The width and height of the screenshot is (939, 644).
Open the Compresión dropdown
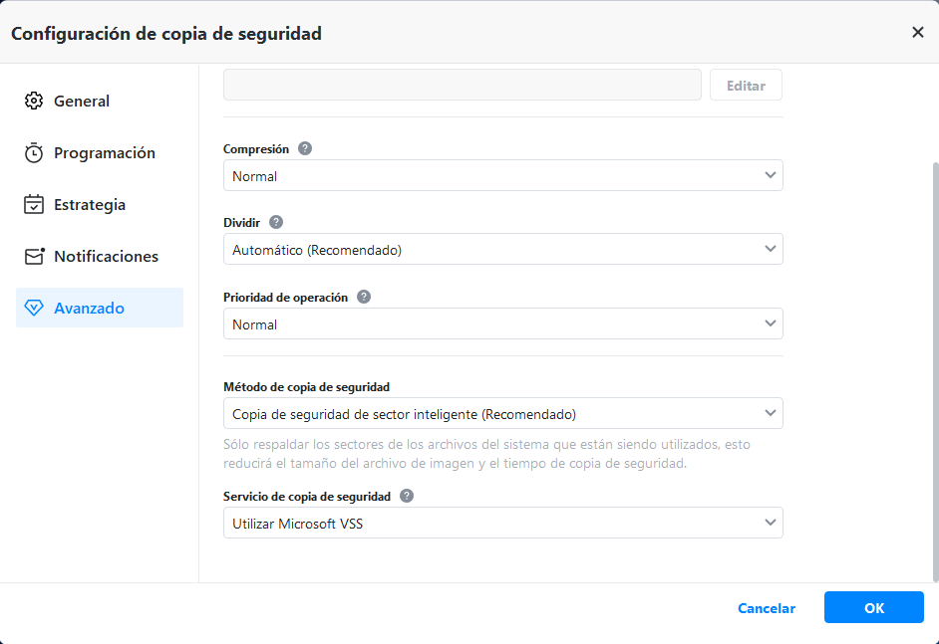[x=502, y=175]
